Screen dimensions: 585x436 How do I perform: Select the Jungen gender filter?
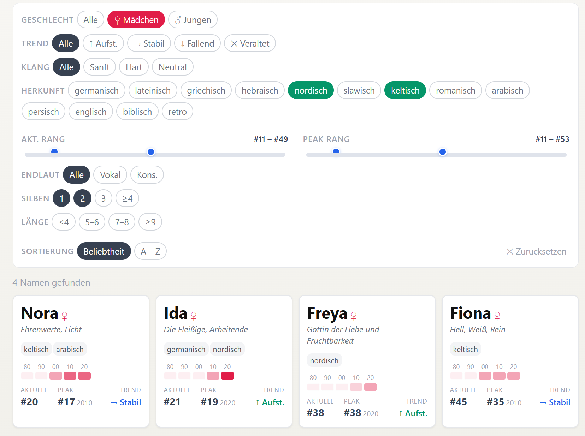tap(193, 20)
